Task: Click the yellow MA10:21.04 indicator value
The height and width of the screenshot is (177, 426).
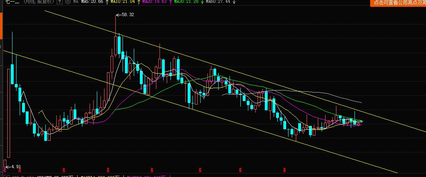Action: point(123,2)
